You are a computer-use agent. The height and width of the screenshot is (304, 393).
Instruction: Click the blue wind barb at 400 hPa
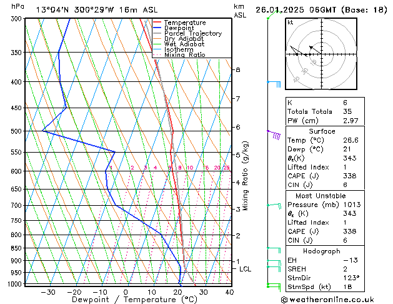coord(274,84)
